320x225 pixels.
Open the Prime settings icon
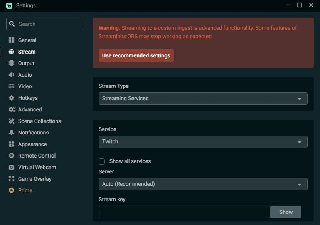pos(11,190)
